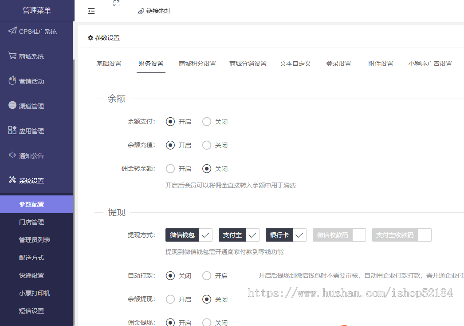
Task: Open 登录设置 tab
Action: (x=338, y=64)
